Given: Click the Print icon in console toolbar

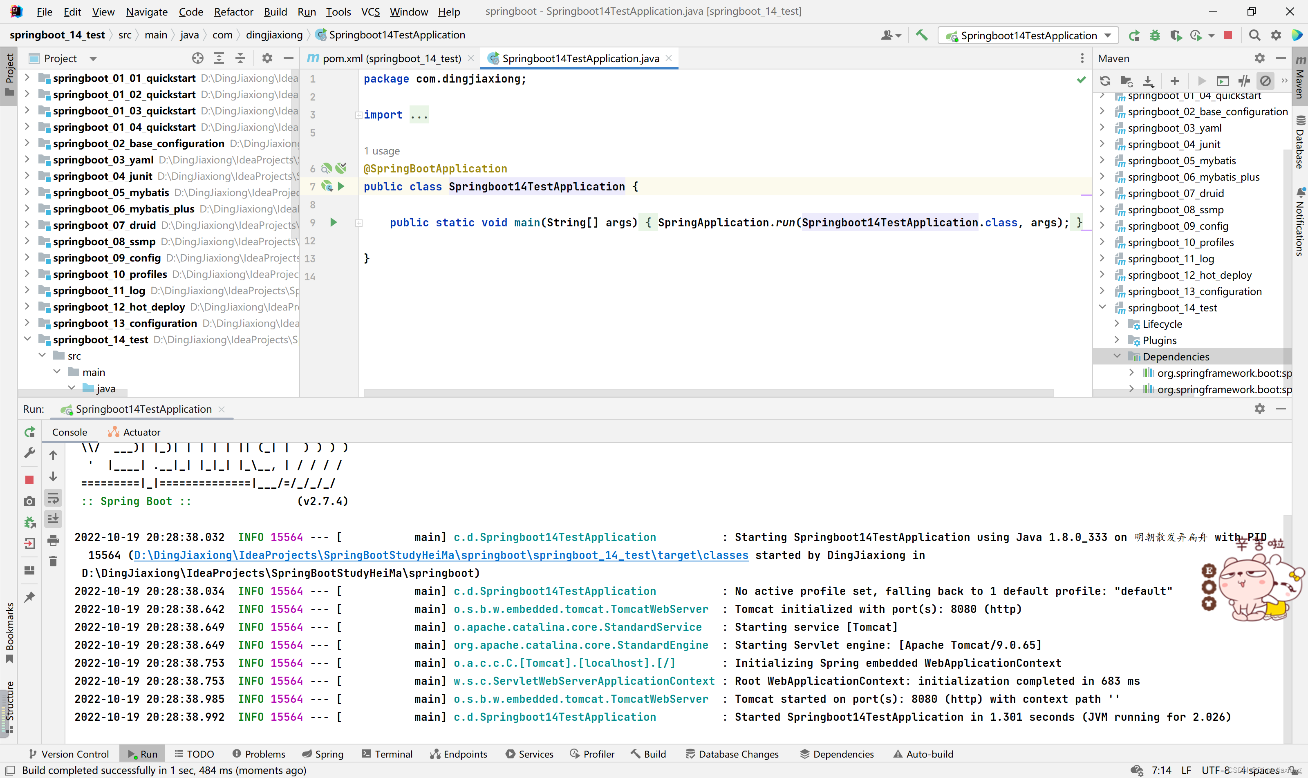Looking at the screenshot, I should pyautogui.click(x=53, y=540).
